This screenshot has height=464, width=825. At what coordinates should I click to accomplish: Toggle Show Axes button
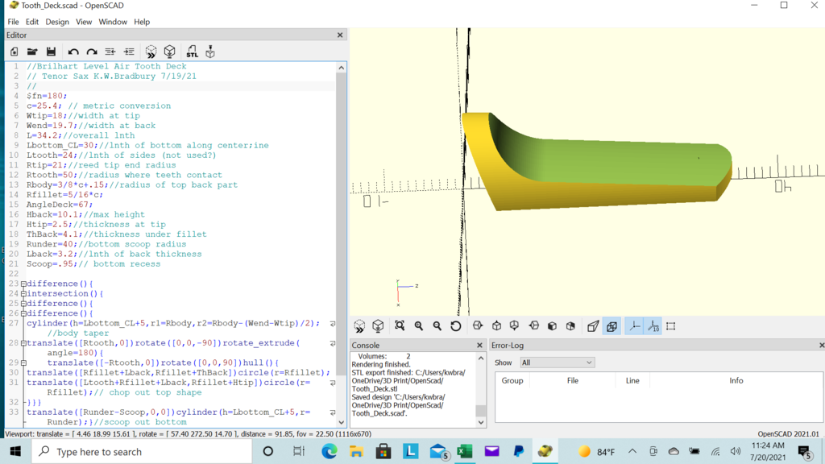pos(634,326)
